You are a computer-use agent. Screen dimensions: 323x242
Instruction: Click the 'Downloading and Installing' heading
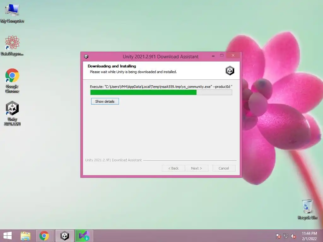pyautogui.click(x=112, y=66)
